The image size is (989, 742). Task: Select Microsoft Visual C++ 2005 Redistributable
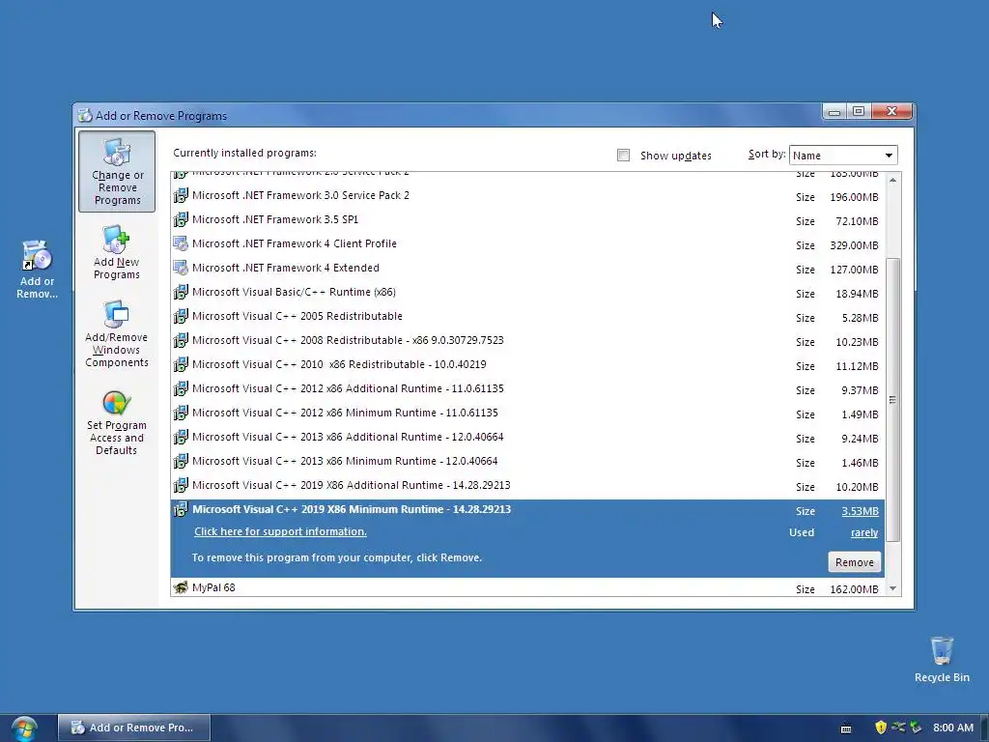(527, 316)
